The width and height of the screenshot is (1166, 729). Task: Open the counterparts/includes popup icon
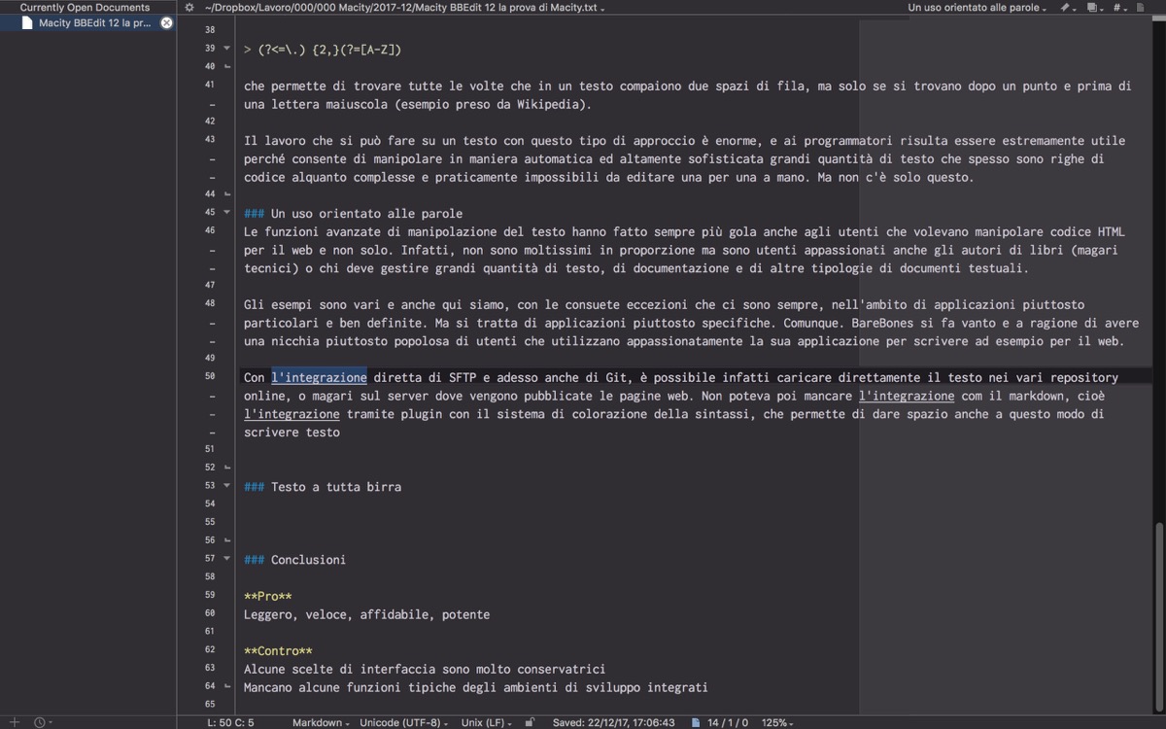click(1094, 7)
